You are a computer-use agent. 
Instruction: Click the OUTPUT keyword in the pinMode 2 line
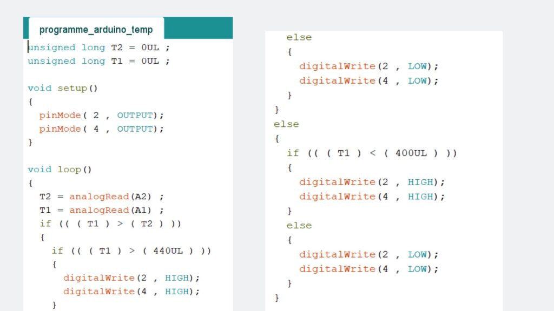pos(135,115)
